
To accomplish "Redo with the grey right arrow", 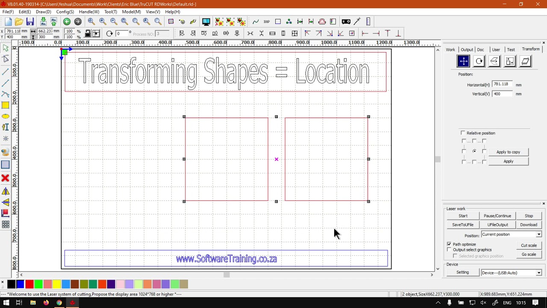I will click(78, 22).
